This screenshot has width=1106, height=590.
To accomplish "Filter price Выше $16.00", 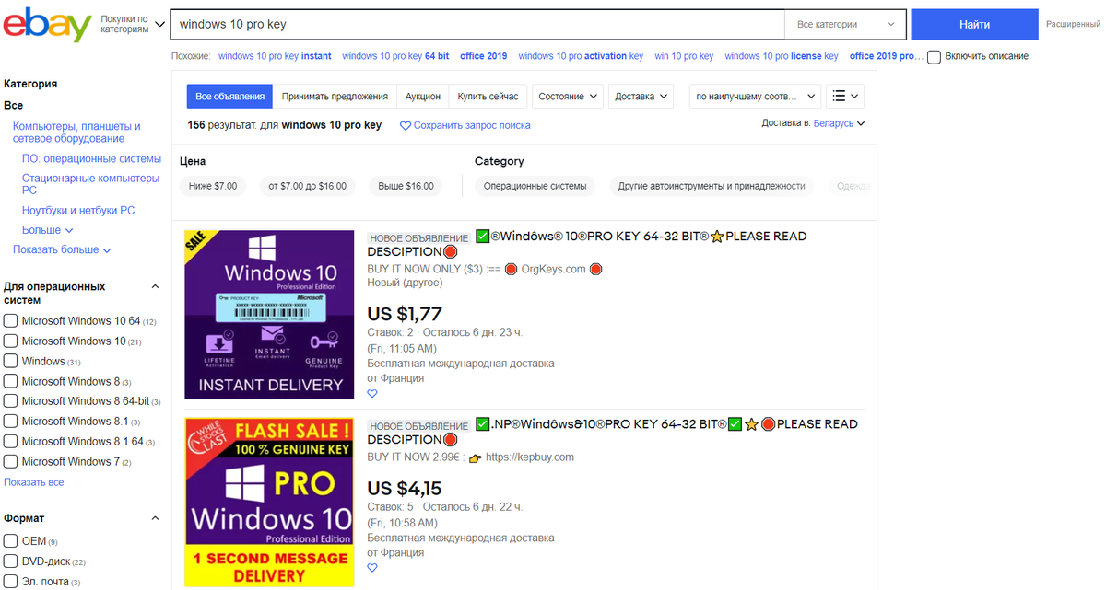I will click(x=406, y=186).
